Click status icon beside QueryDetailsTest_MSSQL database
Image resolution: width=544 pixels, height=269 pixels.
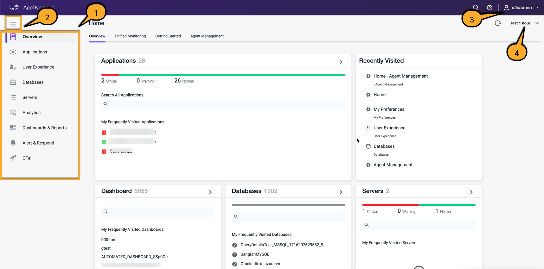(234, 245)
